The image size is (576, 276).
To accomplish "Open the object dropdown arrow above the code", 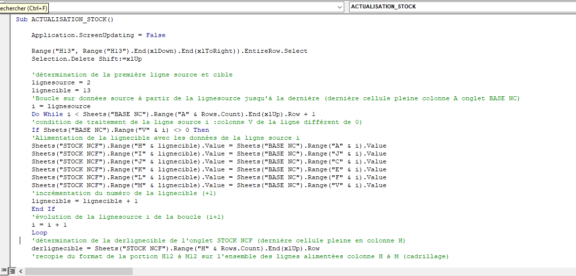I will 339,6.
